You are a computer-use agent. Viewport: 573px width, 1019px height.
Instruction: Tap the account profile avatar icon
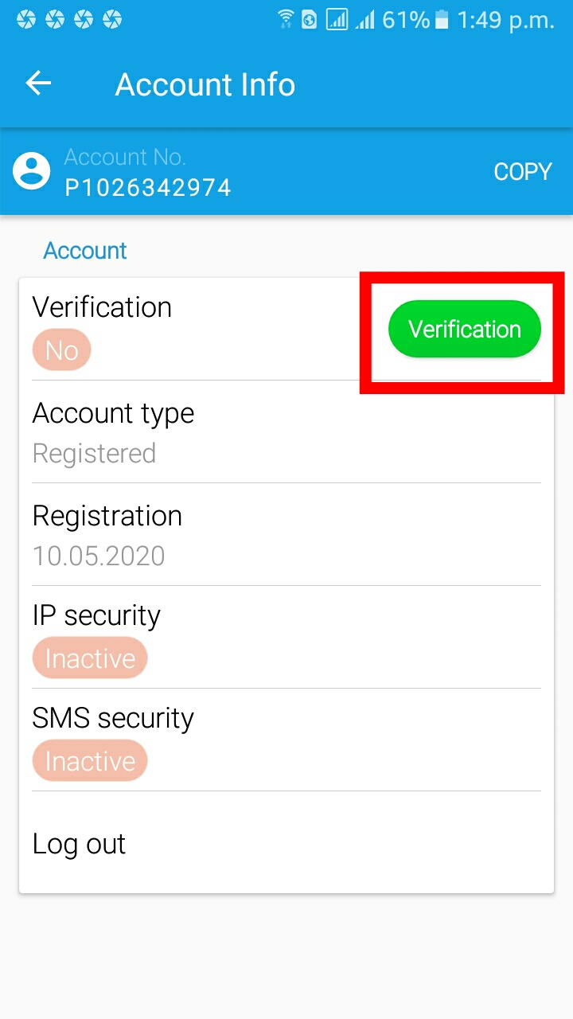point(31,171)
